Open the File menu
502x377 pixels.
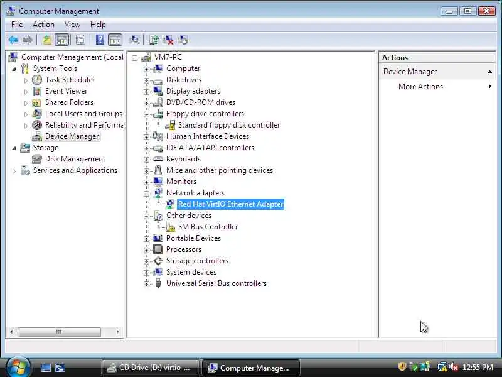pos(17,25)
